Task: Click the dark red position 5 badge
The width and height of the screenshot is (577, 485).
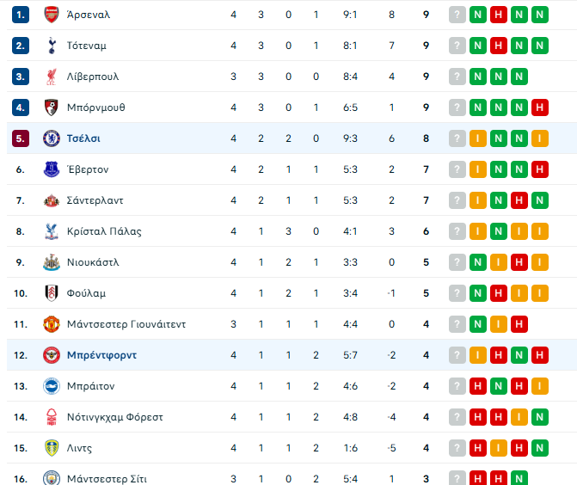Action: click(21, 138)
